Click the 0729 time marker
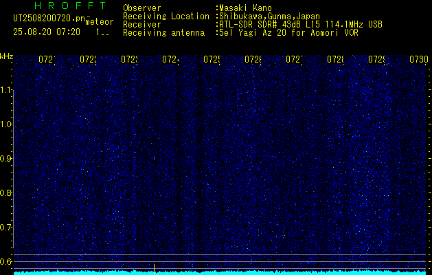This screenshot has height=275, width=432. [x=376, y=60]
